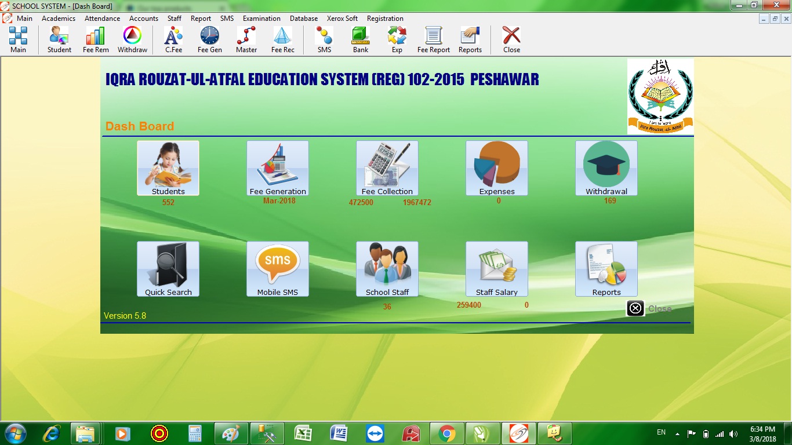Click the Student toolbar icon
Viewport: 792px width, 445px height.
59,39
